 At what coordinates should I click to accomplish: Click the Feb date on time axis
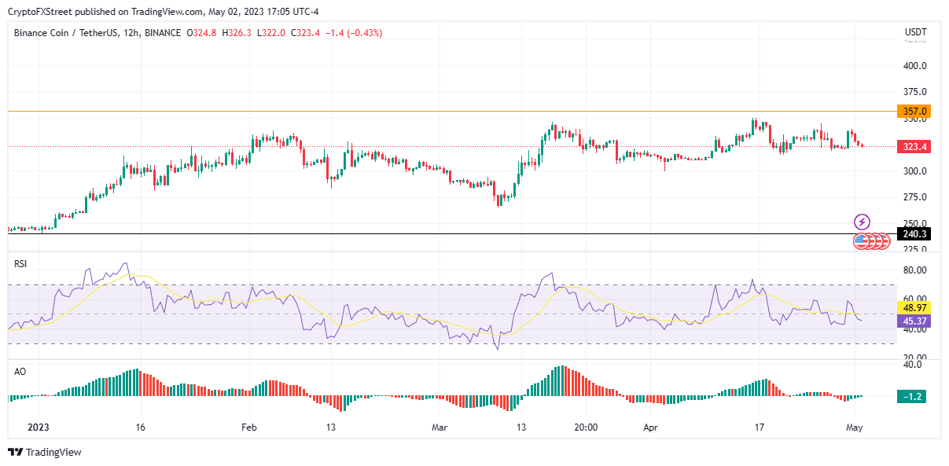(x=249, y=427)
